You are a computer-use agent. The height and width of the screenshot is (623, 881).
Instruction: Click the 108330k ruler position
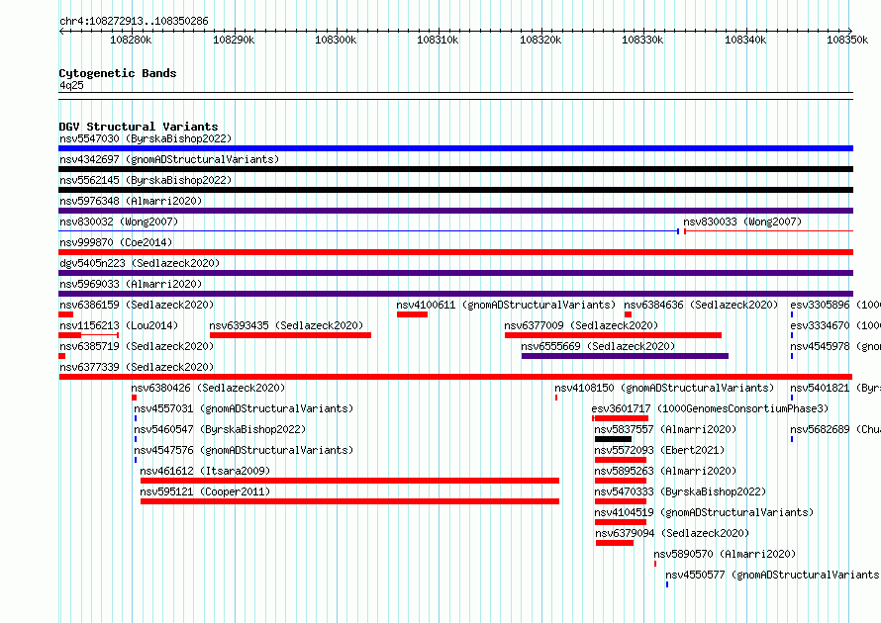[642, 40]
